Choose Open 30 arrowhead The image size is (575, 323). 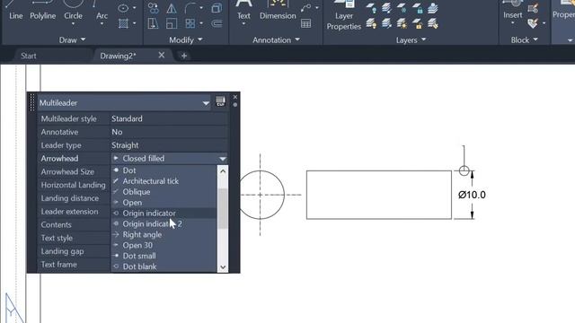pos(164,245)
